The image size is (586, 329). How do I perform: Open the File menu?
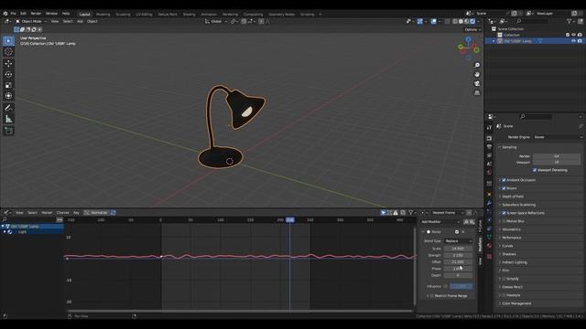click(13, 14)
